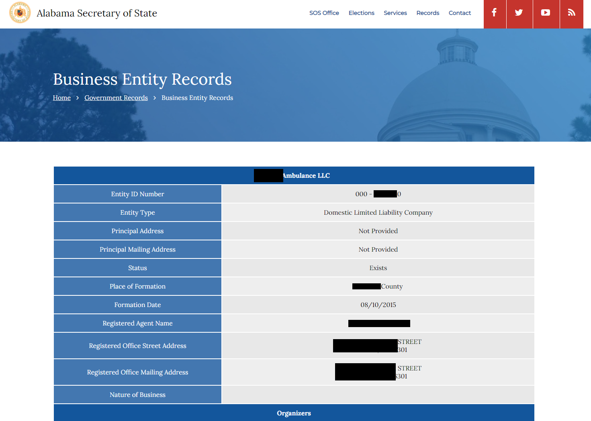Click the Status value Exists
Screen dimensions: 591x421
[378, 268]
